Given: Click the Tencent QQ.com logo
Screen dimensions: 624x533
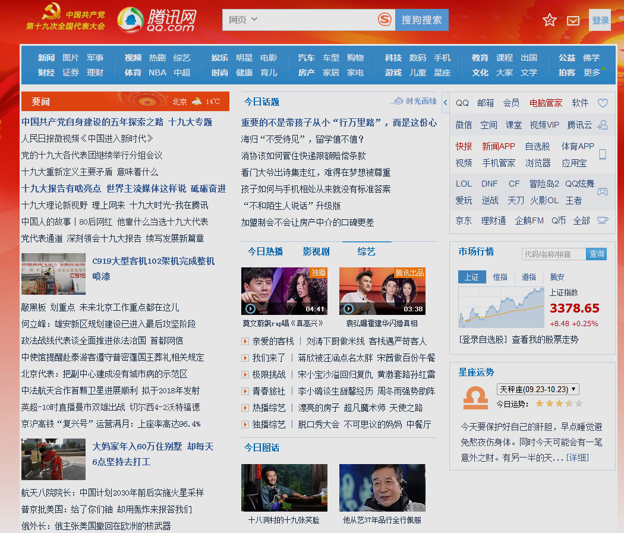Looking at the screenshot, I should (157, 20).
